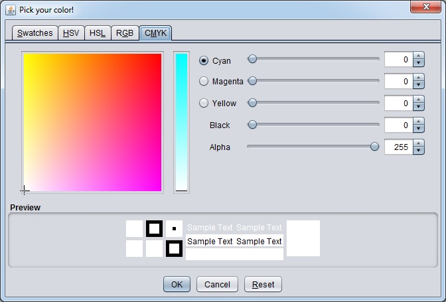
Task: Open the HSL color tab
Action: [x=98, y=33]
